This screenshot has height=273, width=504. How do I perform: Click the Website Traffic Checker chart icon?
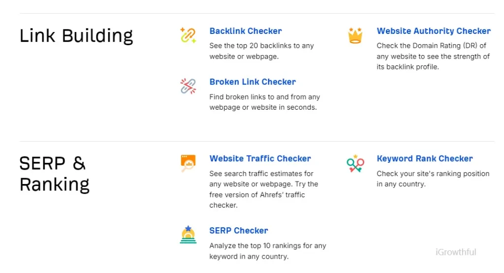[188, 163]
